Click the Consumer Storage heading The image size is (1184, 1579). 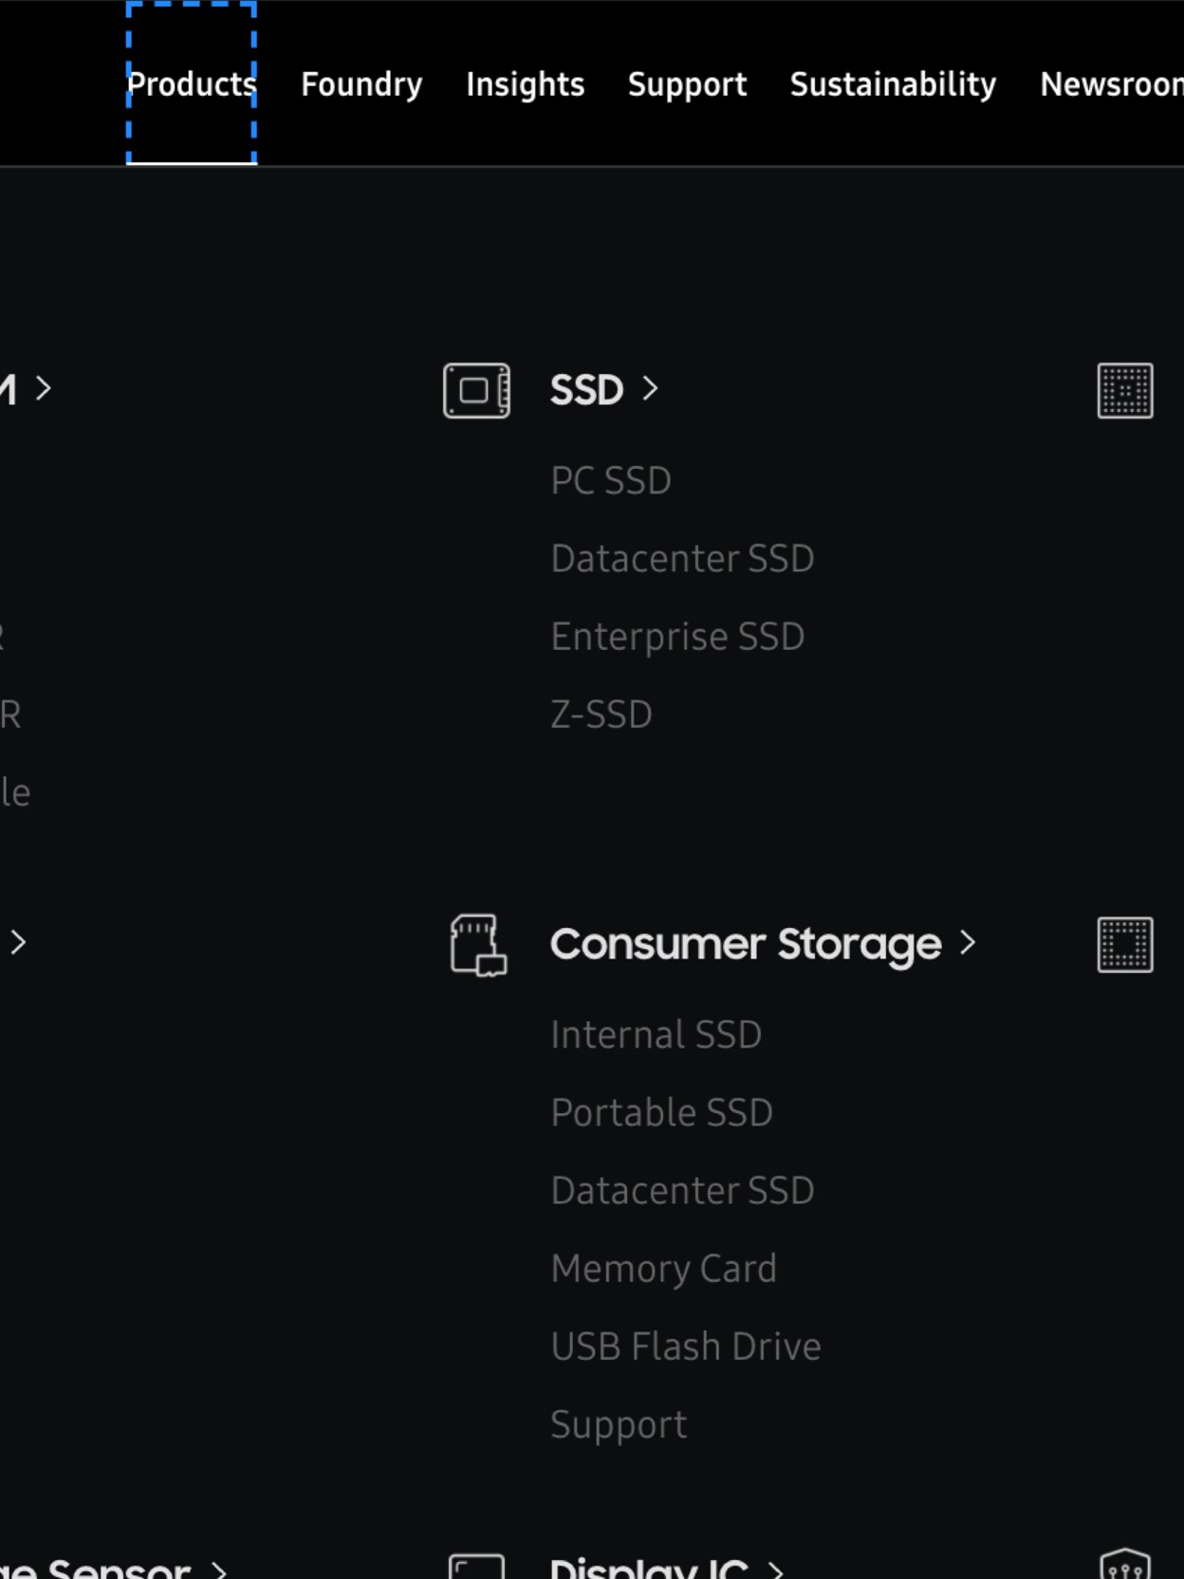point(746,944)
